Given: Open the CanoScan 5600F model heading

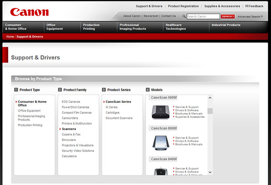Looking at the screenshot, I should 164,97.
